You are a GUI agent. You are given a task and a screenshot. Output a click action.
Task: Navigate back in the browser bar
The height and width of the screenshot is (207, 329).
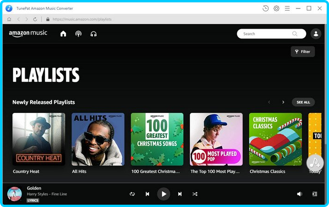click(x=19, y=19)
